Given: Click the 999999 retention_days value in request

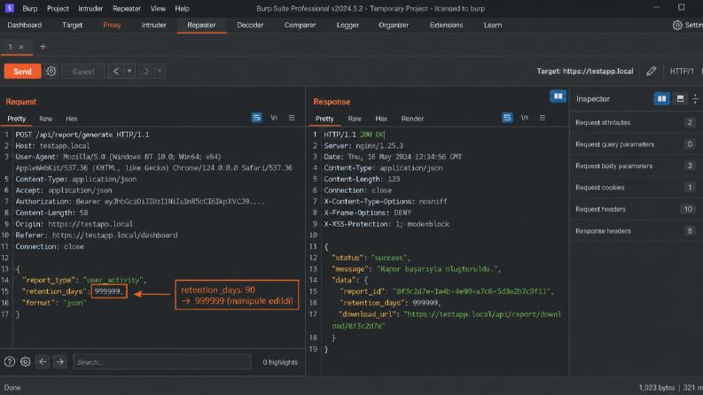Looking at the screenshot, I should pos(107,291).
